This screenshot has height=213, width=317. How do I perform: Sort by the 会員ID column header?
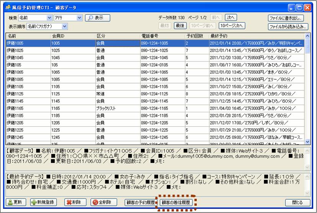[73, 36]
